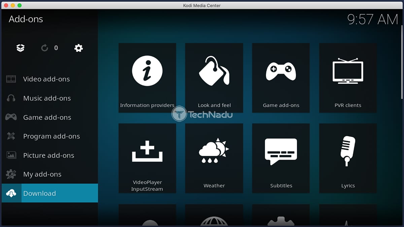This screenshot has width=404, height=227.
Task: Open PVR clients television tile
Action: [x=348, y=78]
